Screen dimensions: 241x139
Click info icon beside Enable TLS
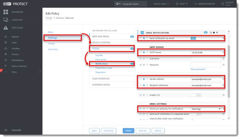tap(223, 95)
